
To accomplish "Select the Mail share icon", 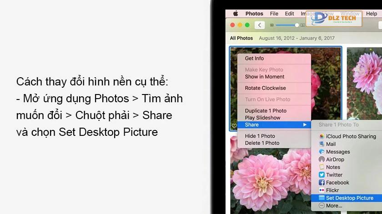I will click(322, 144).
